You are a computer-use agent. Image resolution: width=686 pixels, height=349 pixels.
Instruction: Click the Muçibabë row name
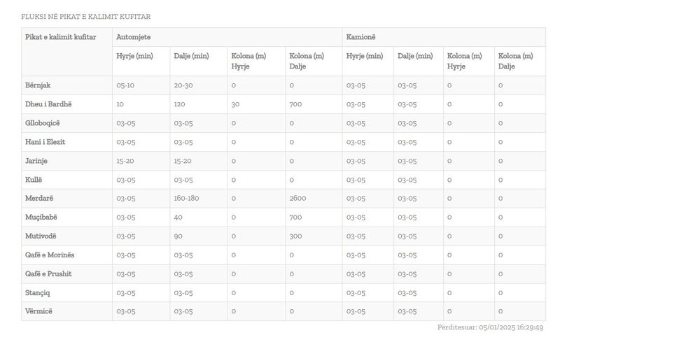(41, 217)
